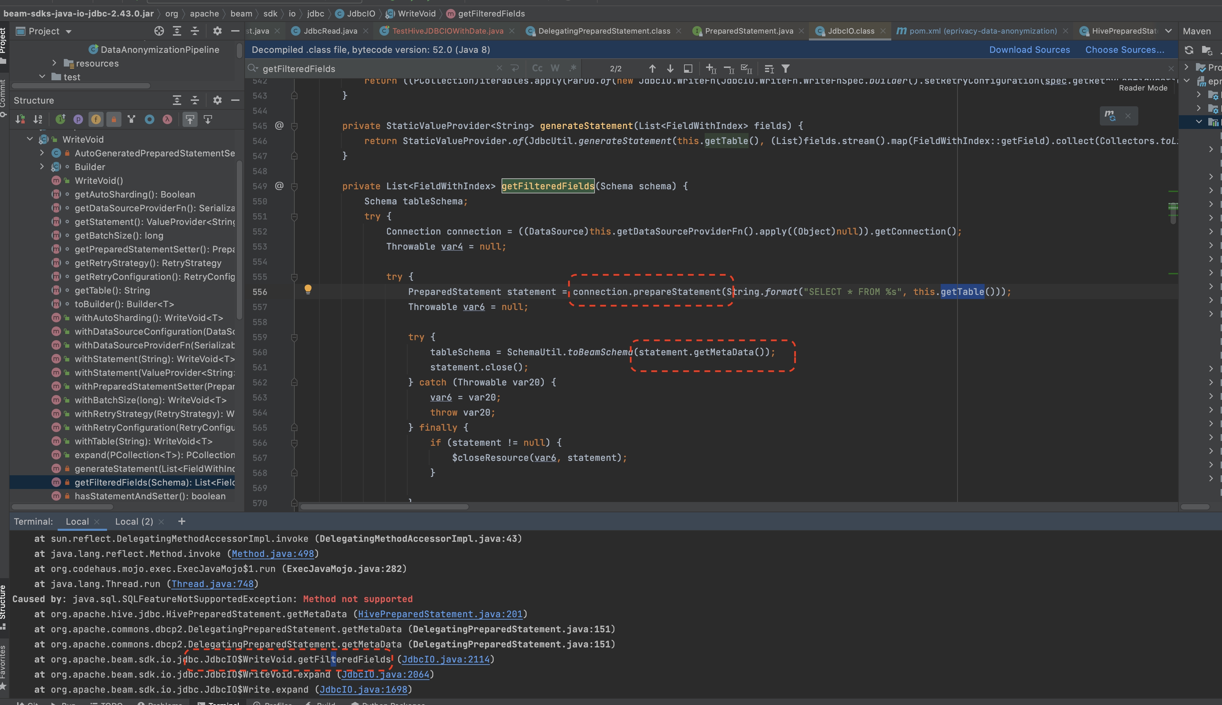Open Structure panel settings gear

tap(218, 100)
